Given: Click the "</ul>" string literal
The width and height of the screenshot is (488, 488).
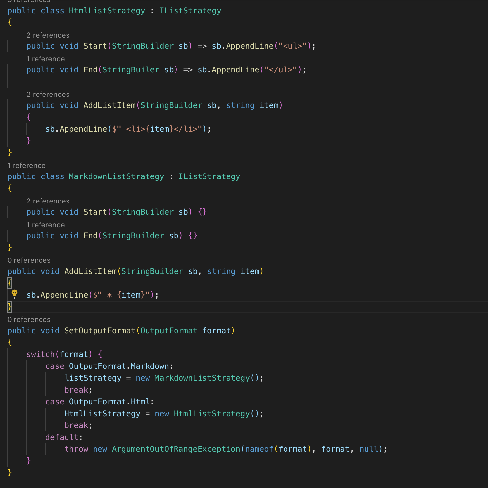Looking at the screenshot, I should (281, 70).
